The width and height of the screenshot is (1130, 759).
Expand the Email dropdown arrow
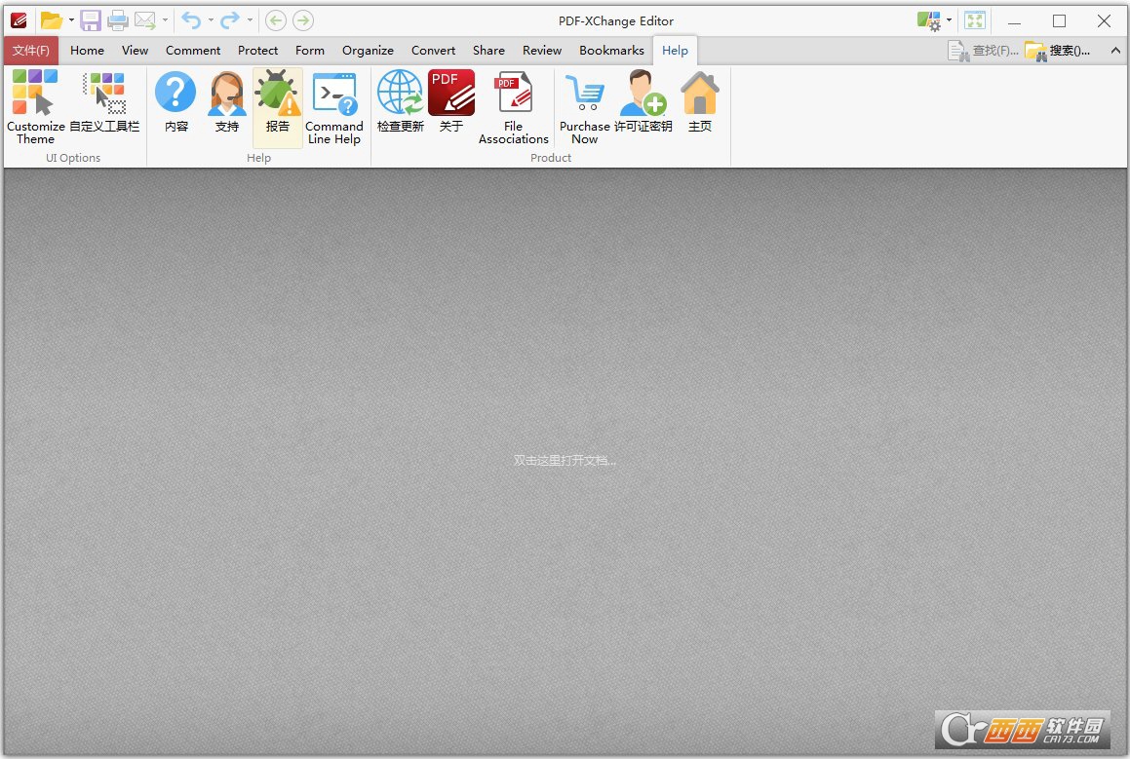click(165, 20)
